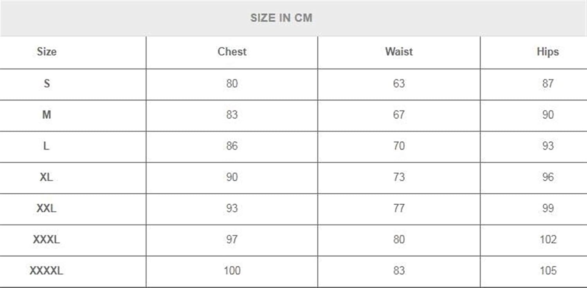Select the XXL size row label
The image size is (587, 288).
point(47,208)
